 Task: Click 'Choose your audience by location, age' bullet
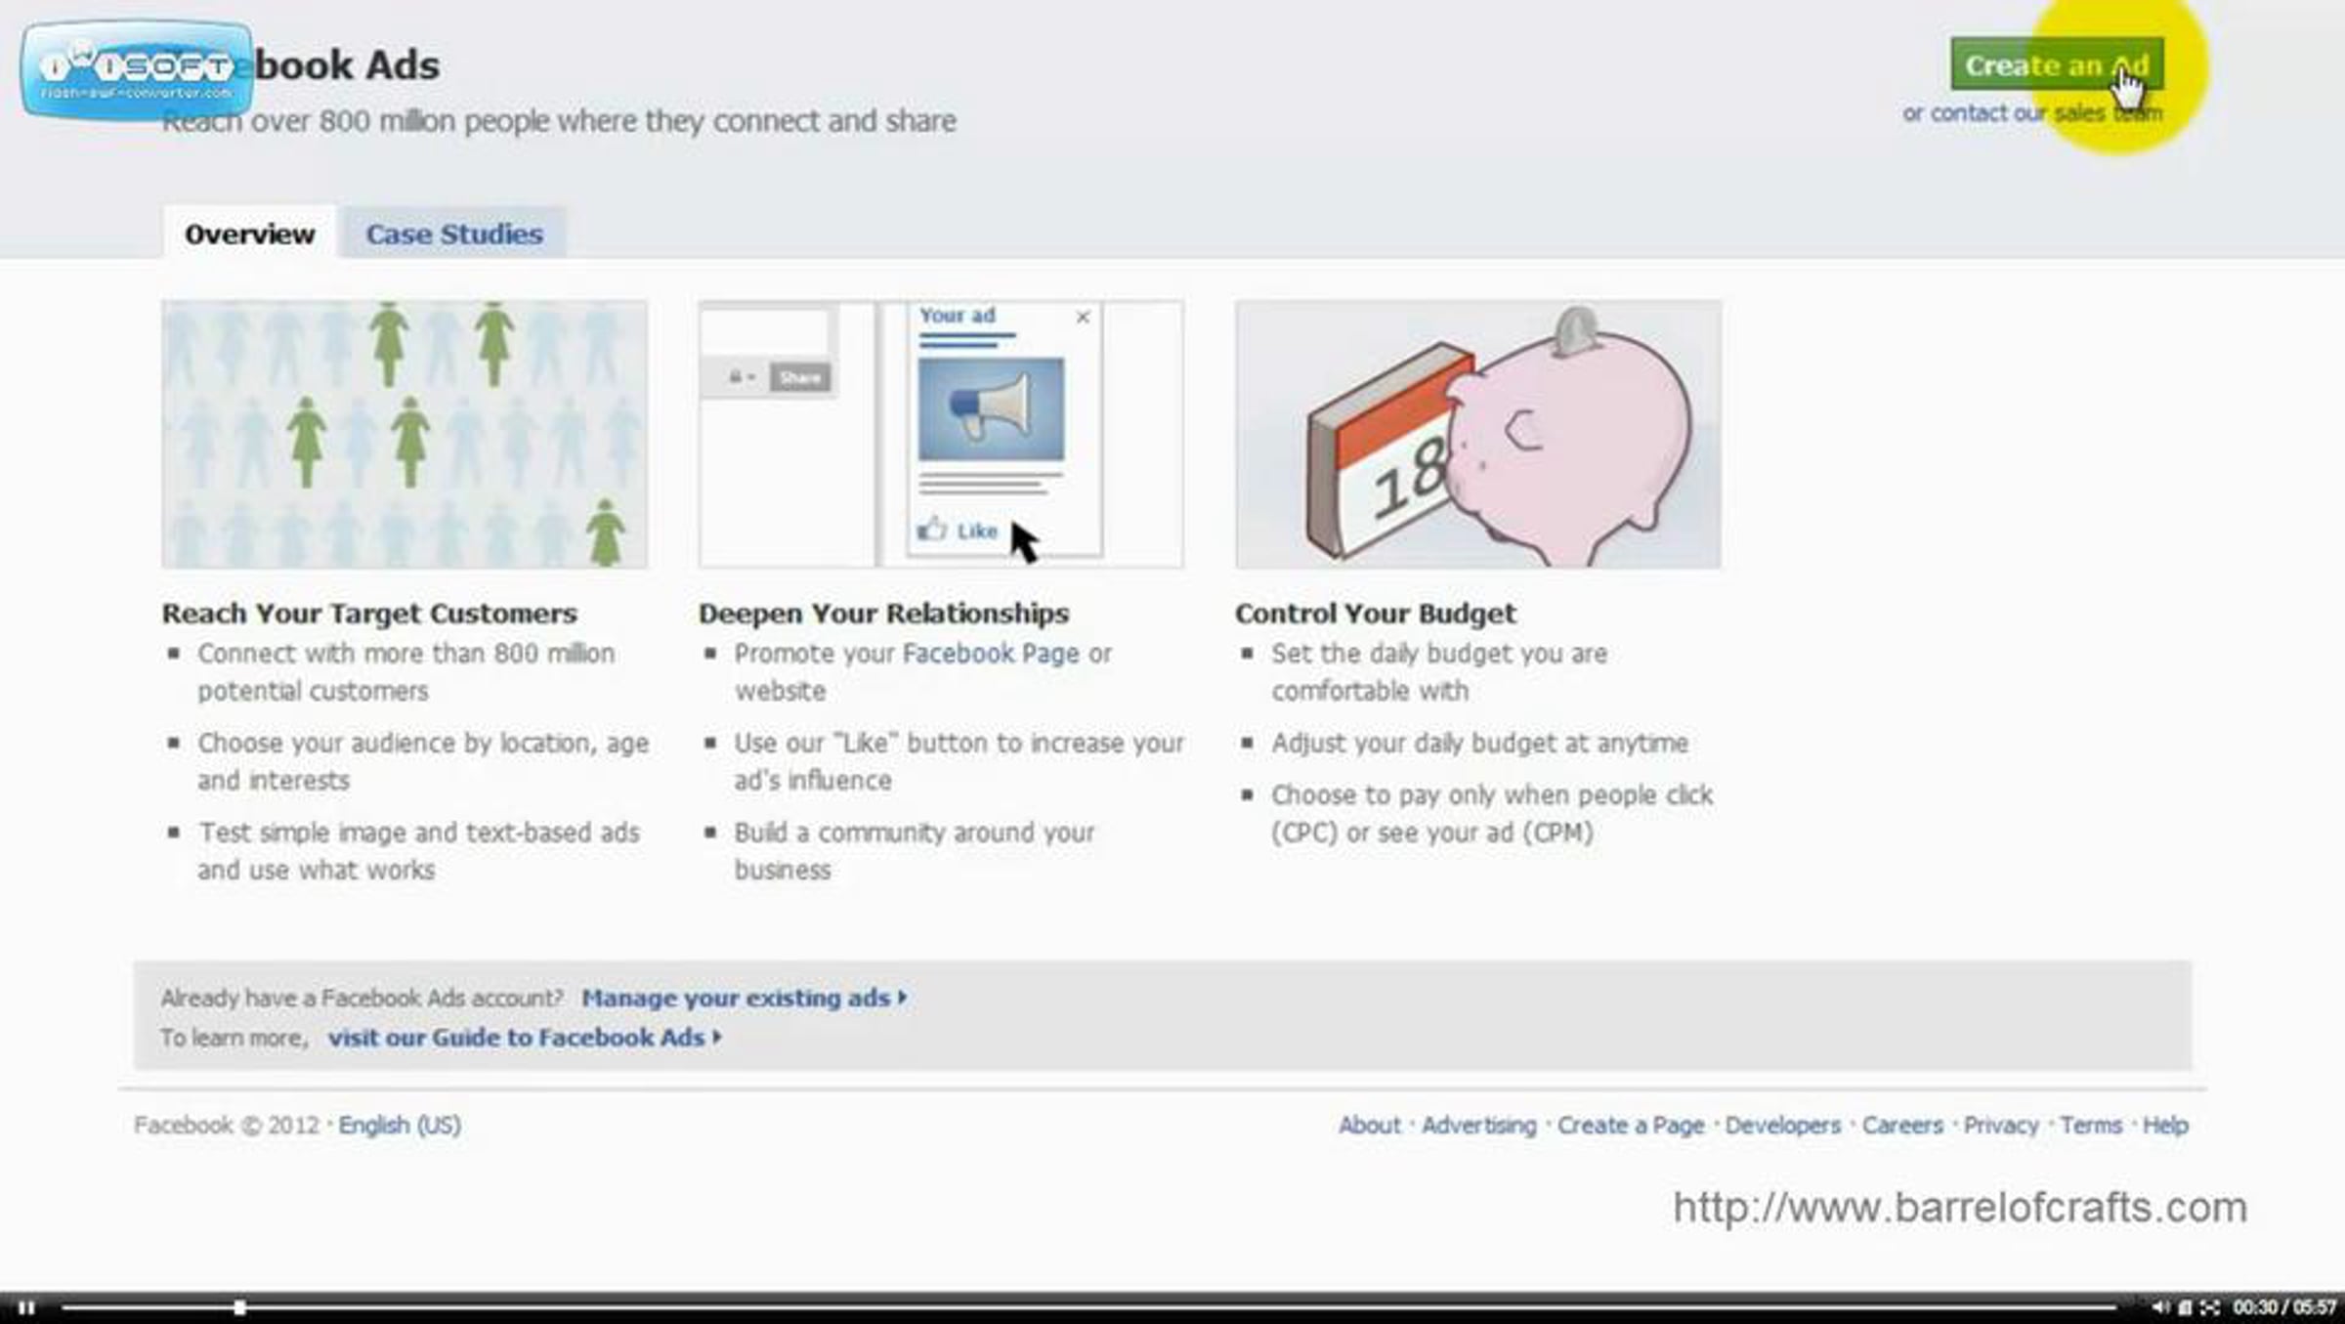[x=423, y=761]
